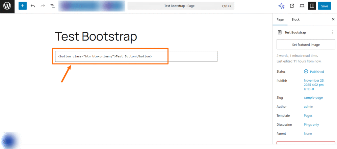Redo the last undone change
The width and height of the screenshot is (337, 149).
point(42,6)
